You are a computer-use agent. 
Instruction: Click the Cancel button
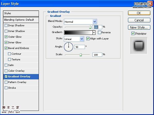139,20
